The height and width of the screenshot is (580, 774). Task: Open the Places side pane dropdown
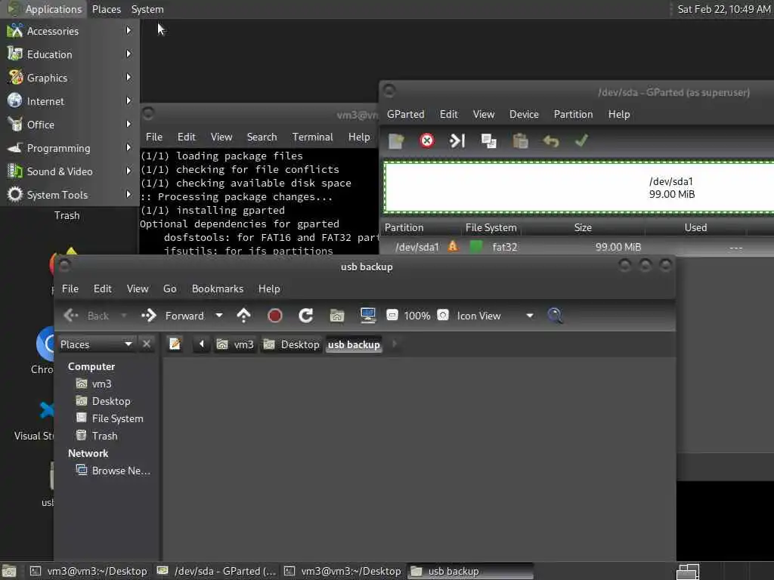[x=96, y=344]
